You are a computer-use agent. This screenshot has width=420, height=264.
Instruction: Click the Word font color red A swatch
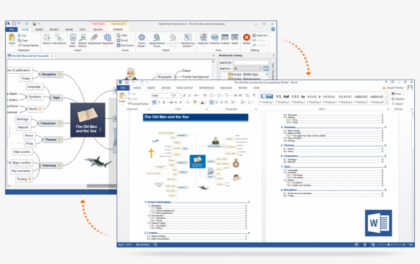[x=202, y=102]
